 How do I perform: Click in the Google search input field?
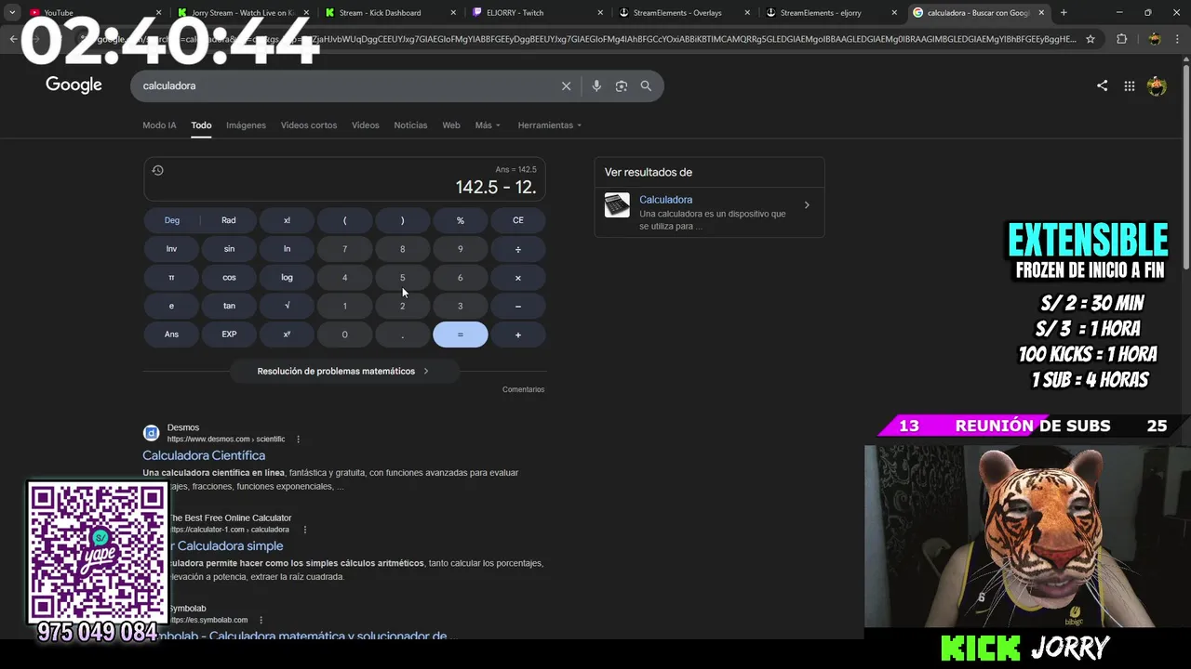click(x=344, y=85)
